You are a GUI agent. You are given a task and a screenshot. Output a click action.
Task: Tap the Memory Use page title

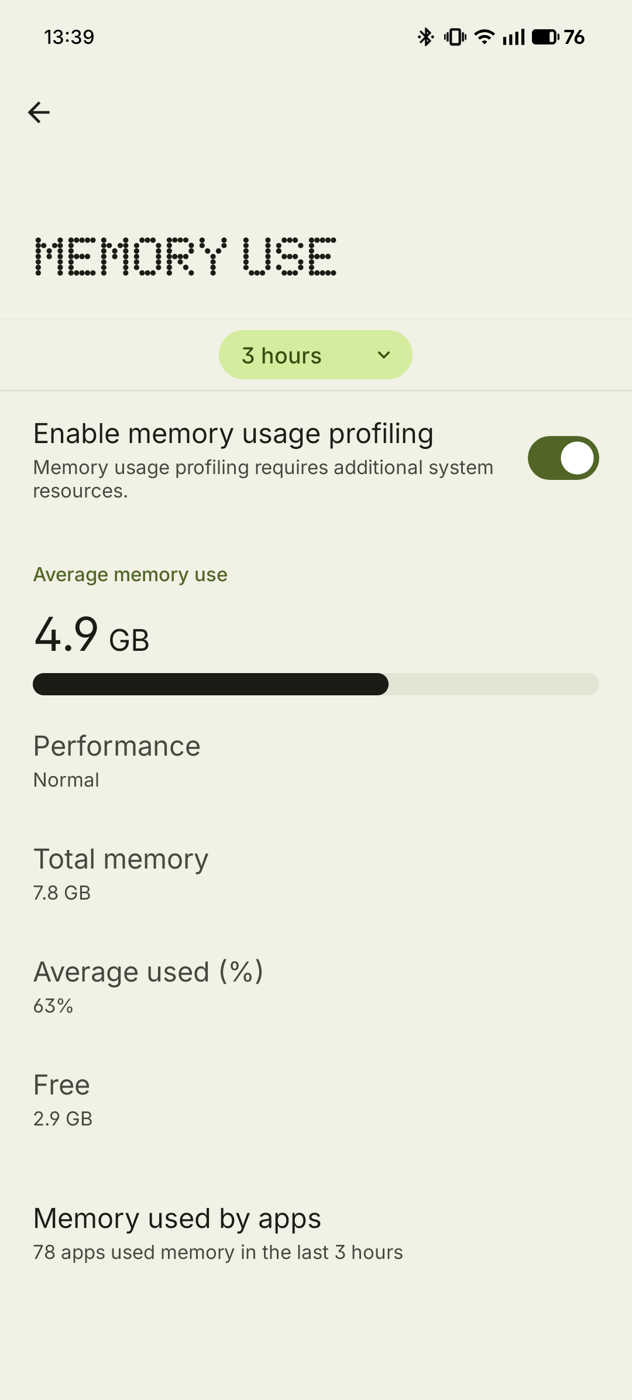(x=186, y=257)
